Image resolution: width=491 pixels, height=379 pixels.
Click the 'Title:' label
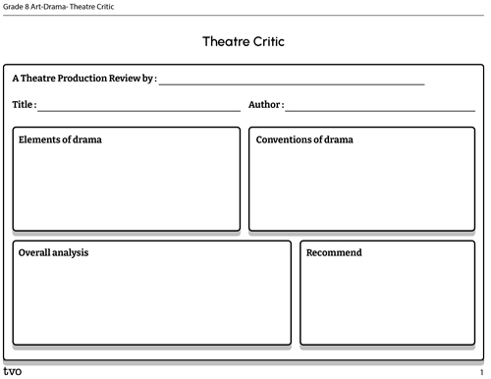click(x=25, y=104)
